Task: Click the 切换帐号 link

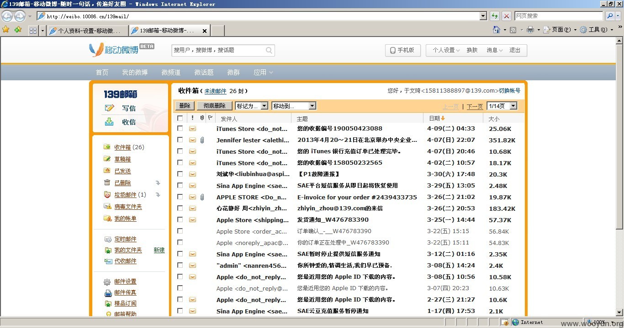Action: click(x=509, y=91)
